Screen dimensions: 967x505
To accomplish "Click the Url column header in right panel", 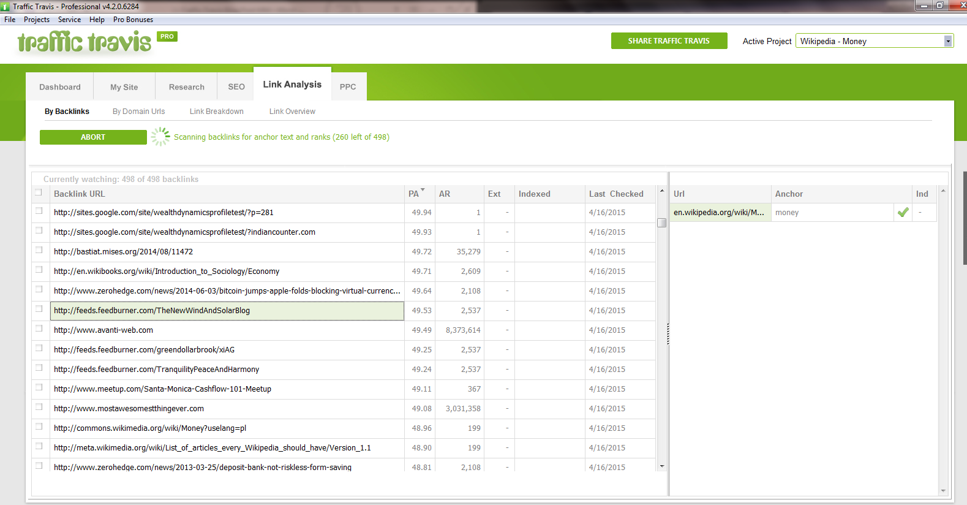I will 721,194.
